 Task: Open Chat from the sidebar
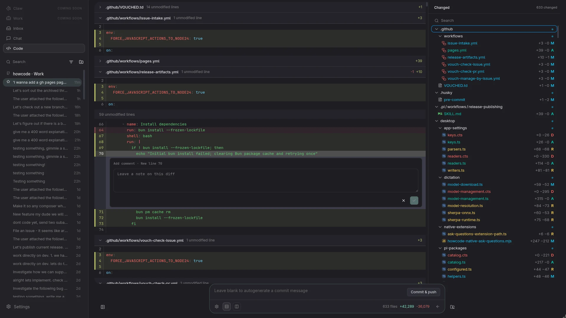44,39
